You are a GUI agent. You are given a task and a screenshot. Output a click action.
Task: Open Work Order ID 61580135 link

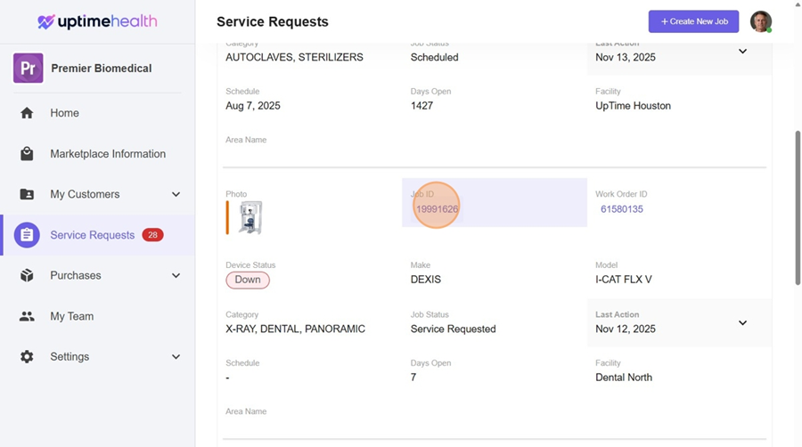click(621, 209)
